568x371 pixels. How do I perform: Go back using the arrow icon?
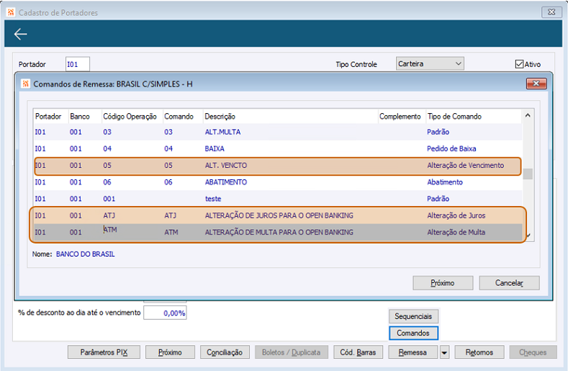click(x=20, y=34)
